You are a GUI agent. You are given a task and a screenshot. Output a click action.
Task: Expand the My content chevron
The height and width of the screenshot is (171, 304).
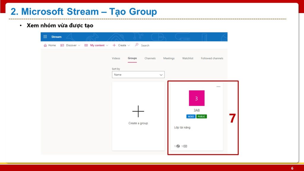click(x=107, y=45)
